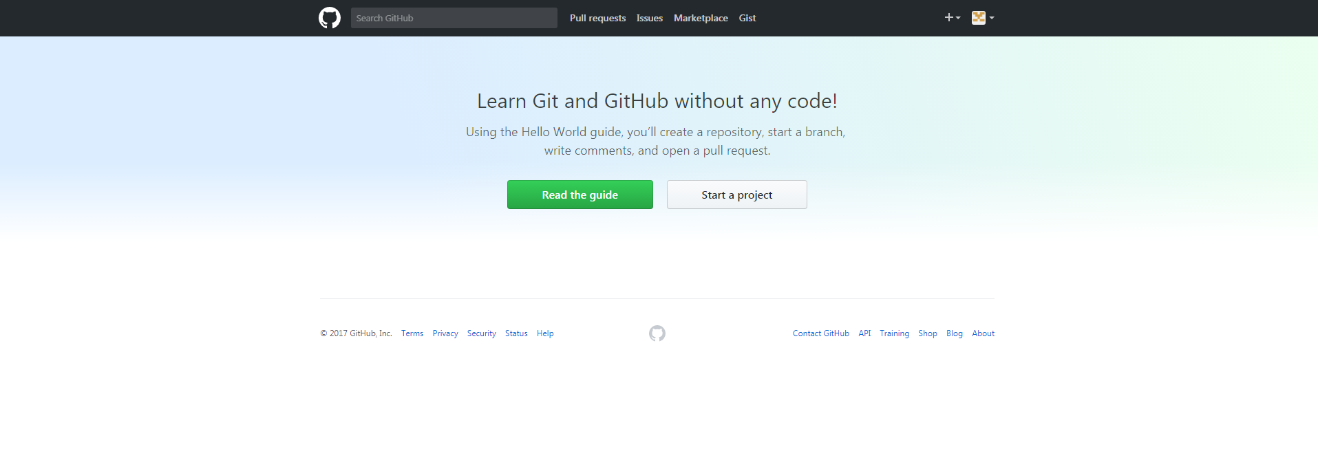The height and width of the screenshot is (451, 1318).
Task: Visit the Shop footer link
Action: 928,333
